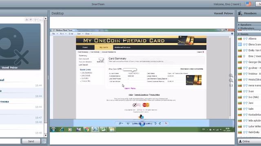The image size is (261, 146).
Task: Click the Additional Services tab
Action: tap(122, 47)
